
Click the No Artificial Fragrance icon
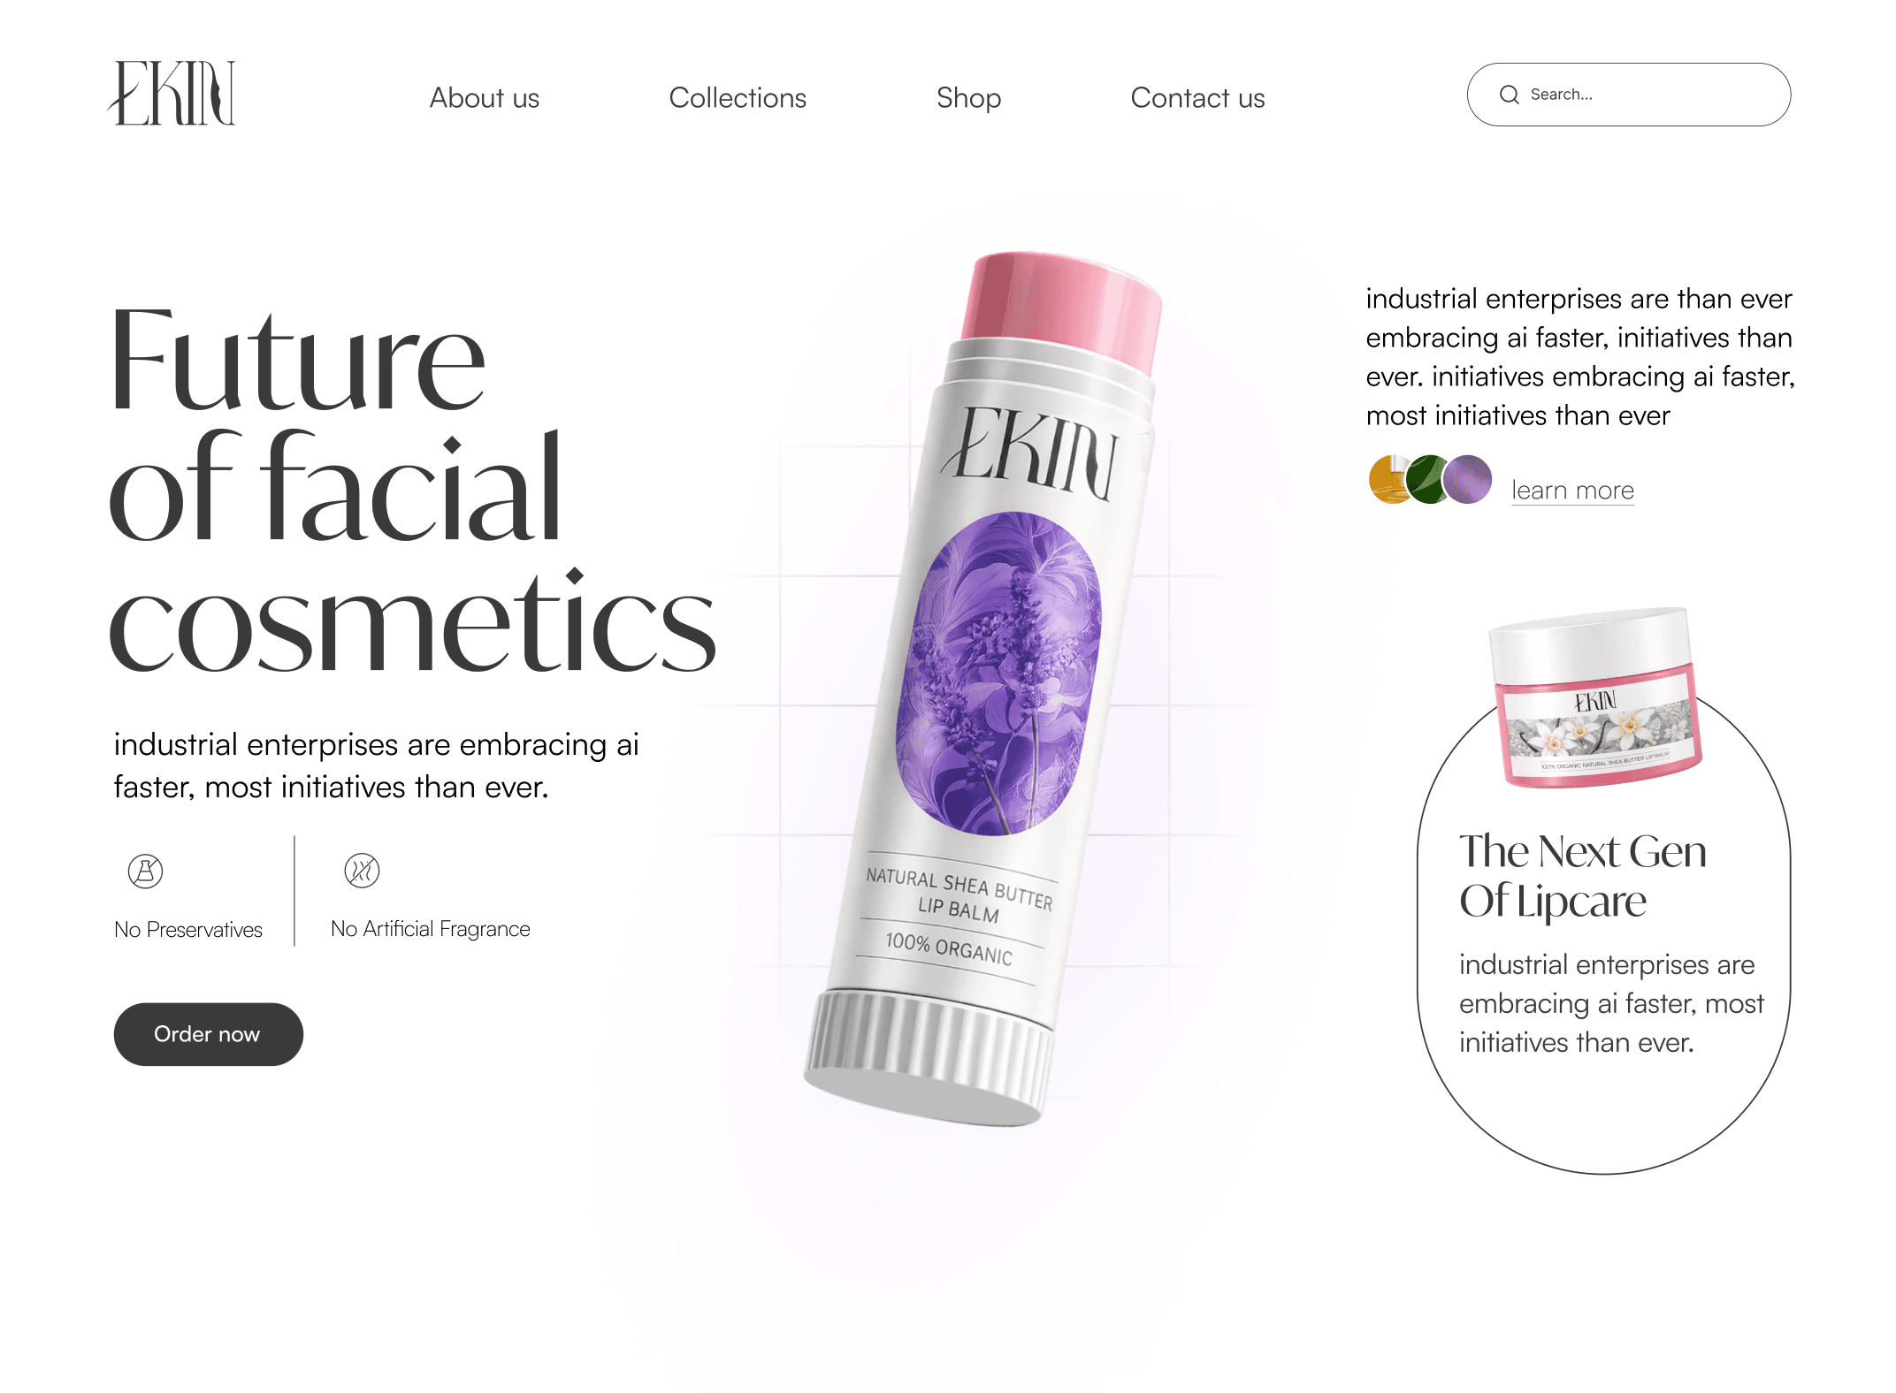(362, 871)
